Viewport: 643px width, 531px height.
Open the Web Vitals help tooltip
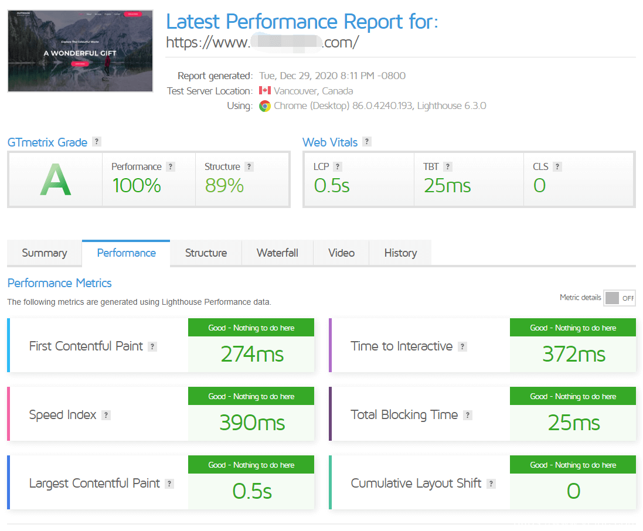click(x=367, y=141)
